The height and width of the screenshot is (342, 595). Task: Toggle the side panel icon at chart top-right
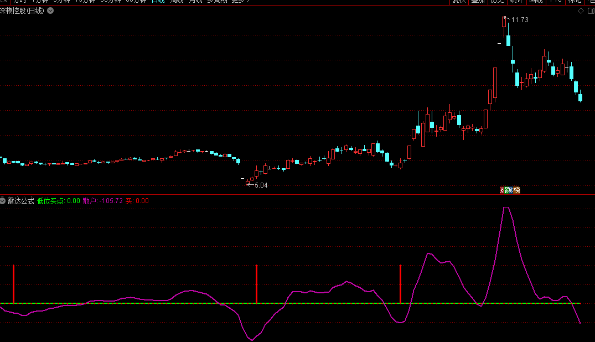coord(591,11)
